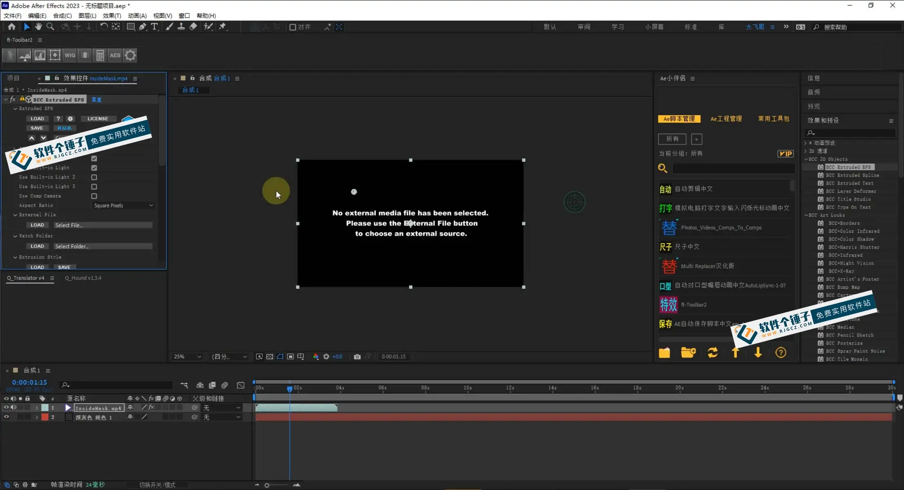Open the 效果(T) menu
The width and height of the screenshot is (904, 490).
[x=112, y=16]
